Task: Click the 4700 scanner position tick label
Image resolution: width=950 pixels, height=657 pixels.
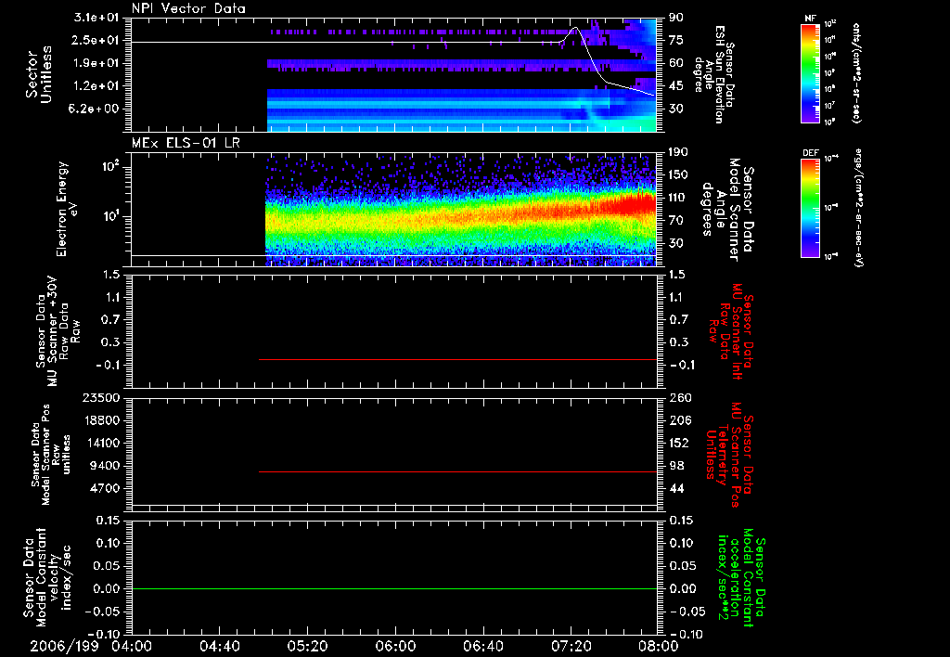Action: click(104, 488)
